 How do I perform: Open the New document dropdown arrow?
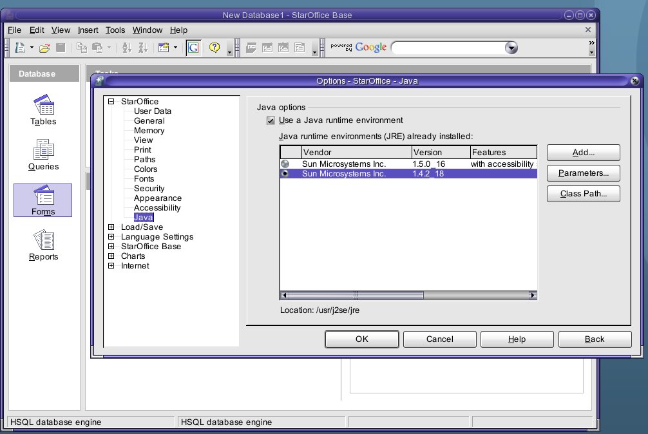[x=32, y=48]
